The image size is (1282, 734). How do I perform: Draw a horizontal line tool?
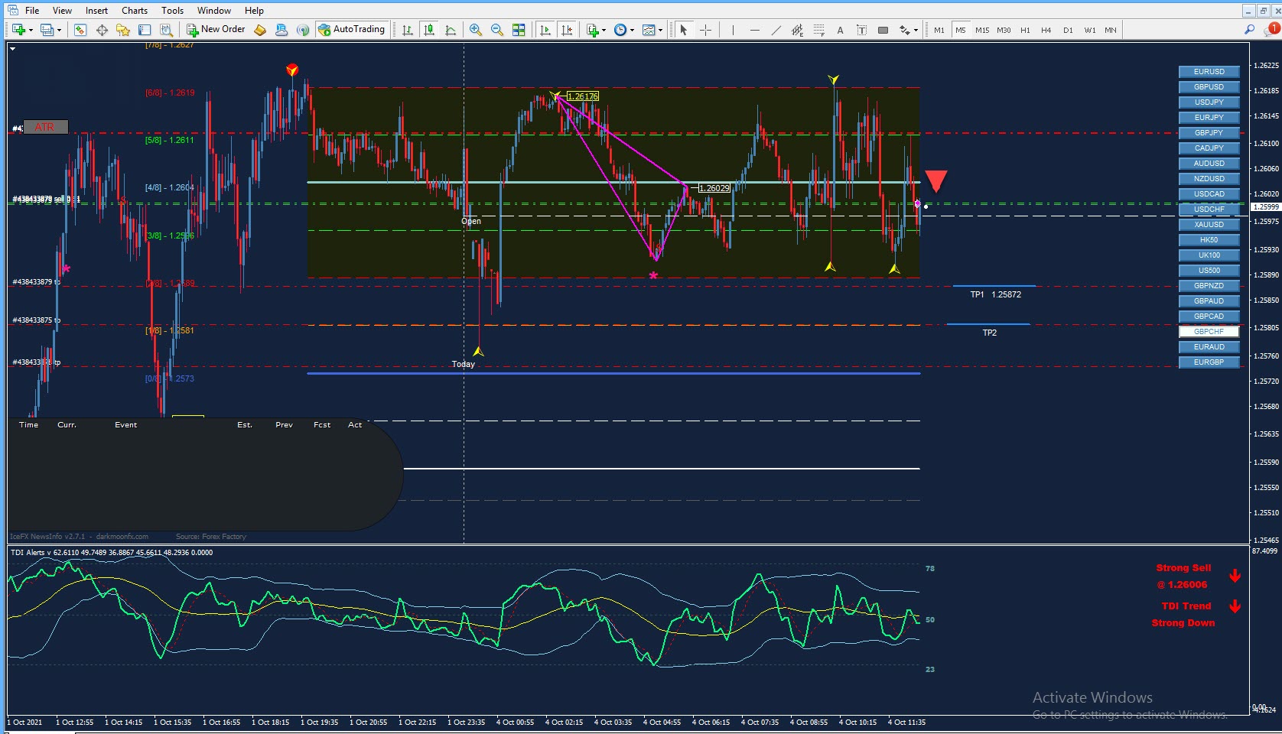click(x=754, y=30)
